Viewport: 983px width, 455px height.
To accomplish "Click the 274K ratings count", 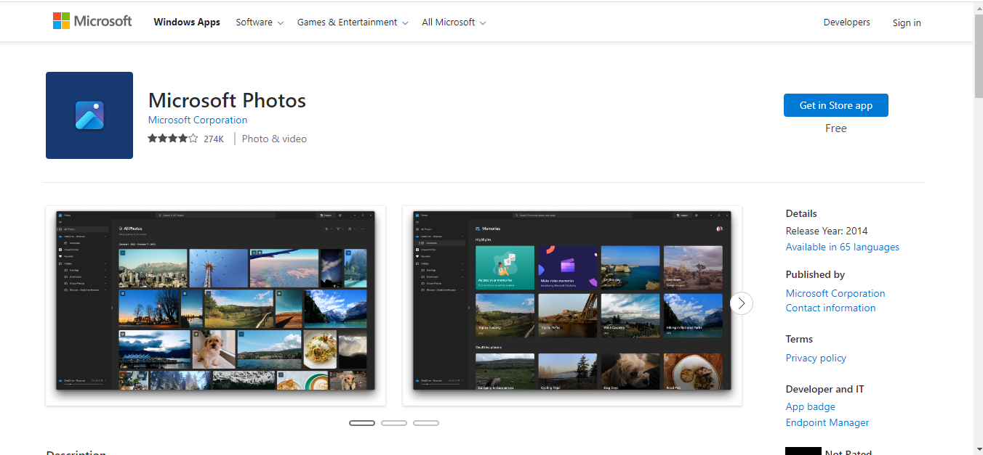I will coord(214,139).
